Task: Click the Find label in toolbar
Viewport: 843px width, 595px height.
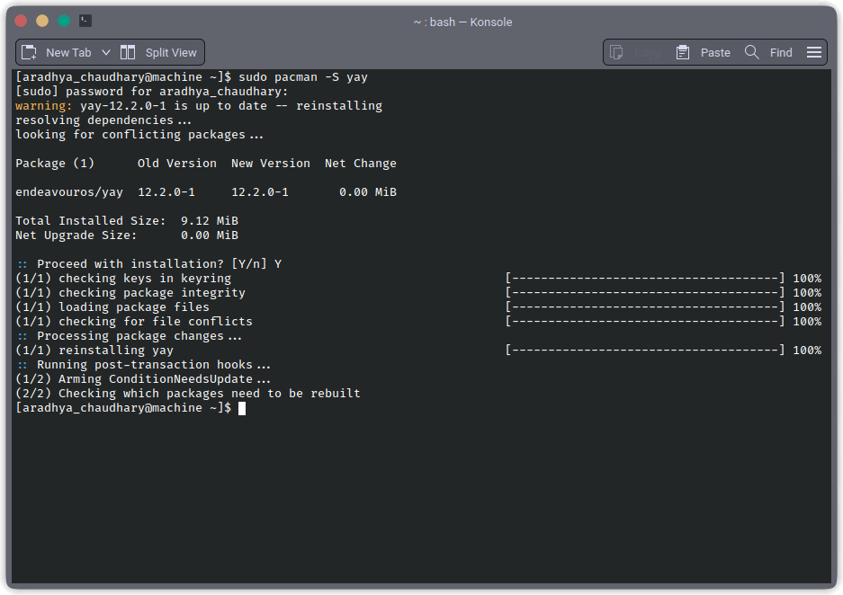Action: coord(781,53)
